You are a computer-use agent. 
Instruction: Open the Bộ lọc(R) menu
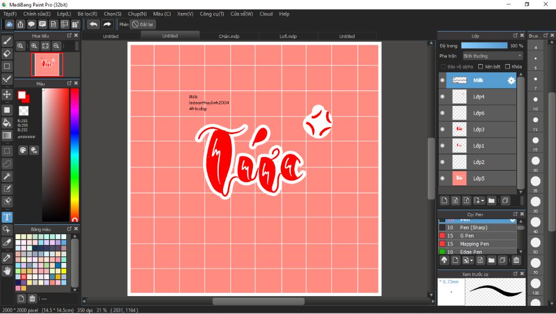point(87,14)
